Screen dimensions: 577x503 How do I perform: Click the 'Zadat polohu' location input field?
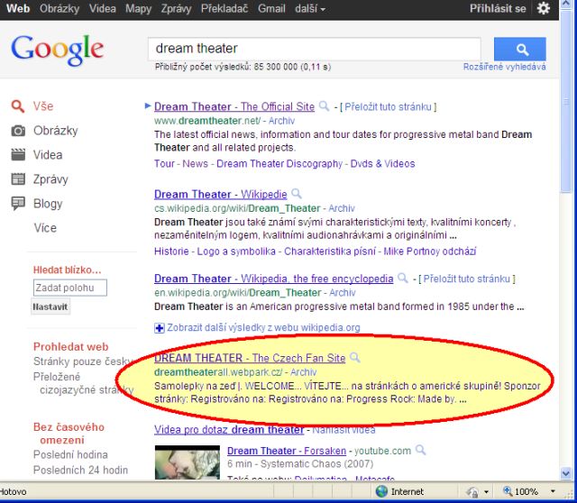point(69,288)
